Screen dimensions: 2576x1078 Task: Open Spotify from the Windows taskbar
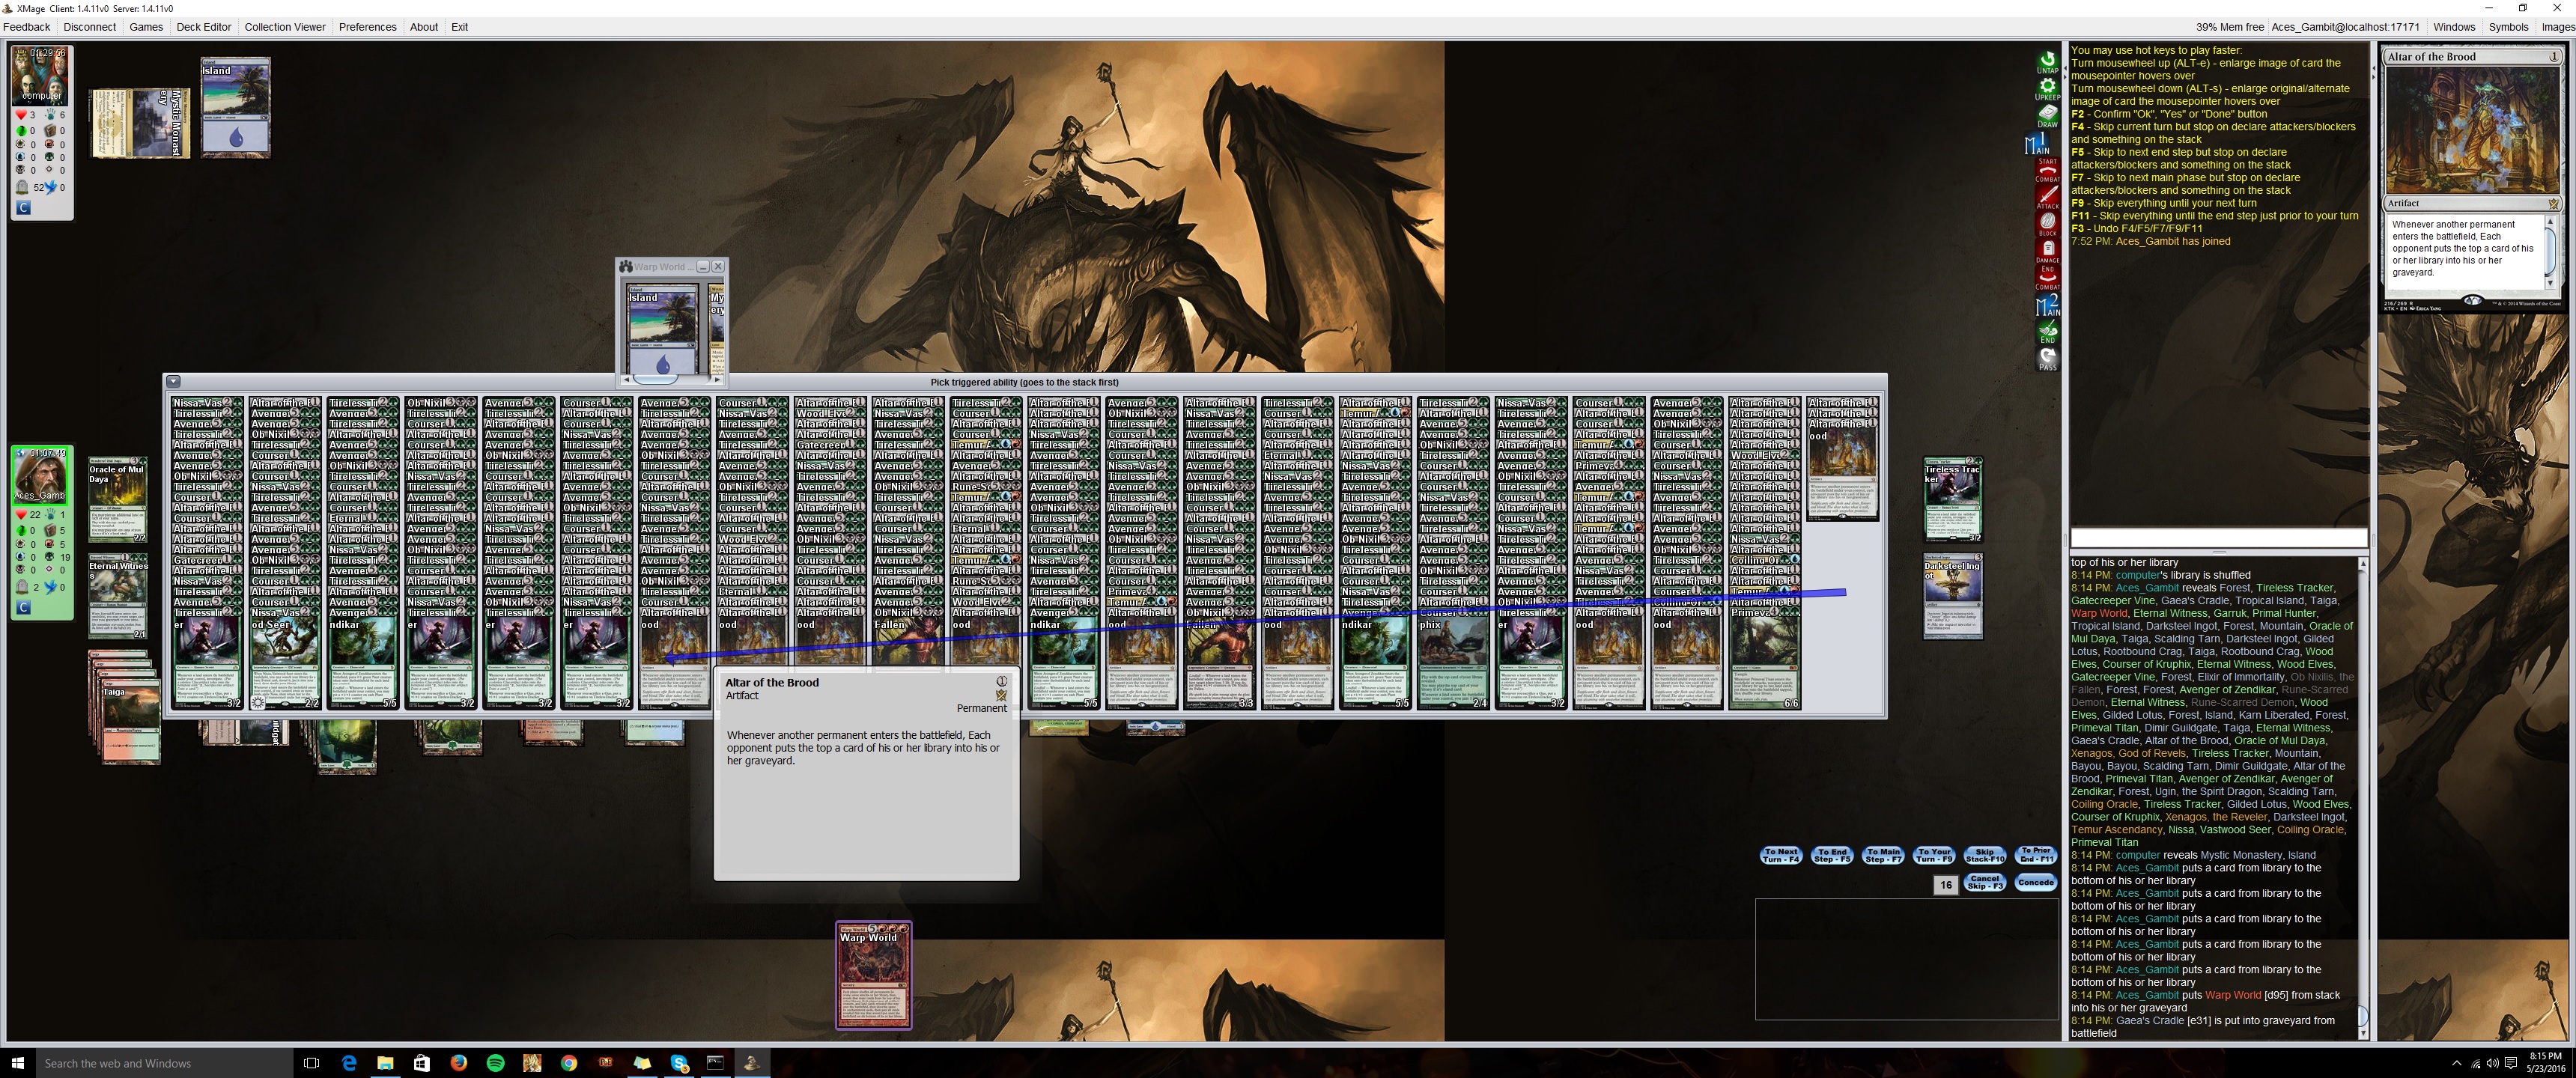pyautogui.click(x=495, y=1063)
